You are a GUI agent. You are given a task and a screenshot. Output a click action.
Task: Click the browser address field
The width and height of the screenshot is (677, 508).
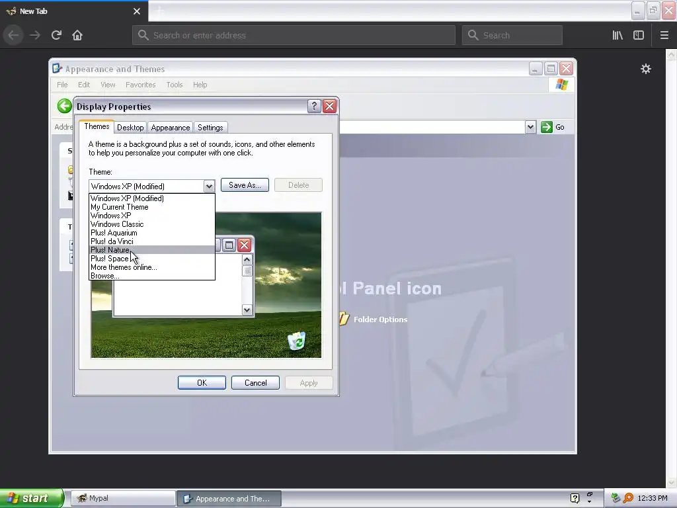294,35
